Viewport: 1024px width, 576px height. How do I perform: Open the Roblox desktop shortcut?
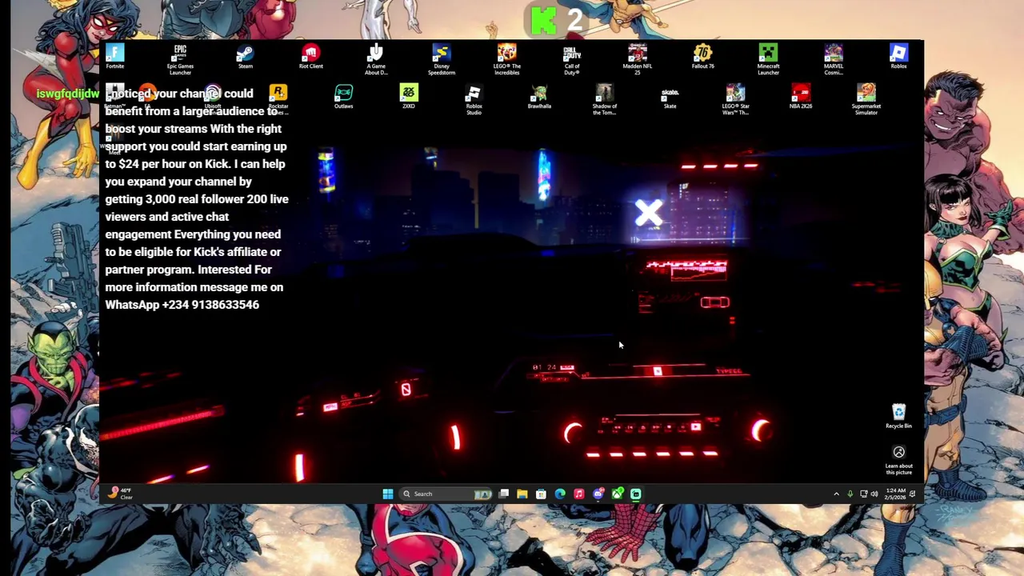click(x=898, y=57)
